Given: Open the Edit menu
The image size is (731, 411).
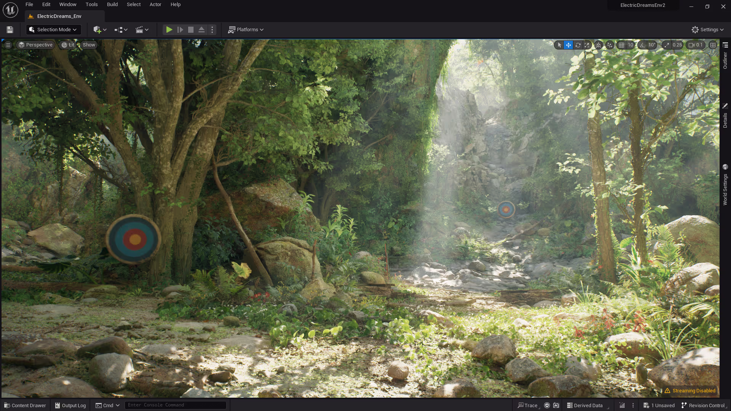Looking at the screenshot, I should (x=46, y=5).
